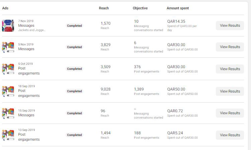This screenshot has height=150, width=251.
Task: Select the 13 Sep 2019 ad thumbnail
Action: click(8, 135)
